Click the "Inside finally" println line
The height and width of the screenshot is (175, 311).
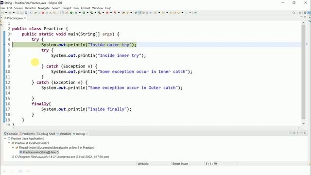coord(86,109)
